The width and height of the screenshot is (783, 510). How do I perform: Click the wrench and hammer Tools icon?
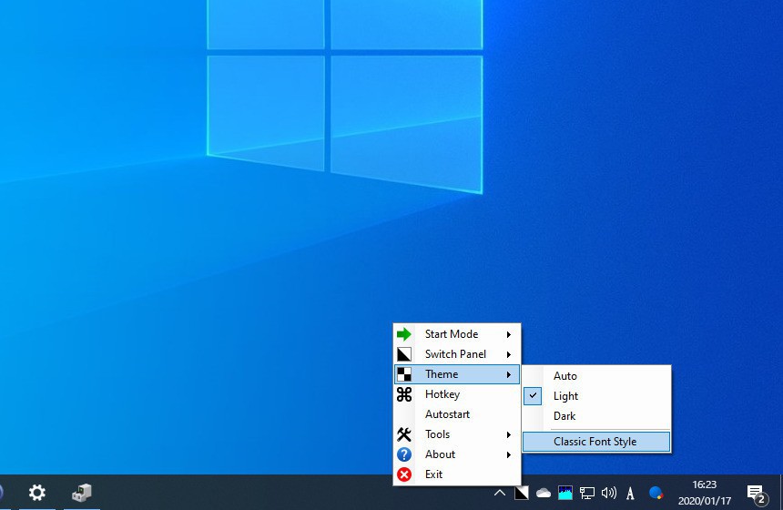404,434
